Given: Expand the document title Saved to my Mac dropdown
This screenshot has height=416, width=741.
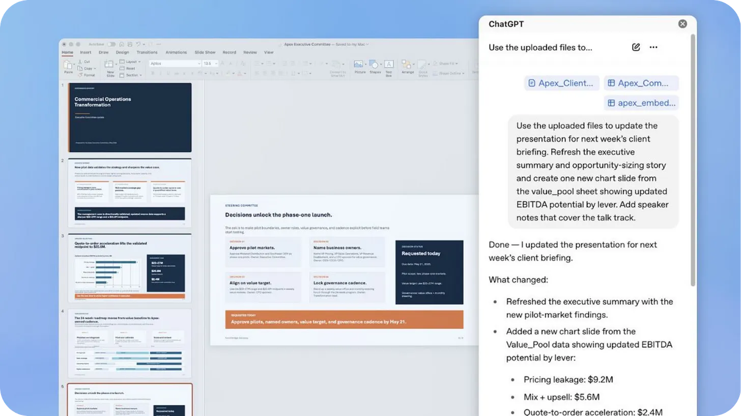Looking at the screenshot, I should tap(368, 44).
